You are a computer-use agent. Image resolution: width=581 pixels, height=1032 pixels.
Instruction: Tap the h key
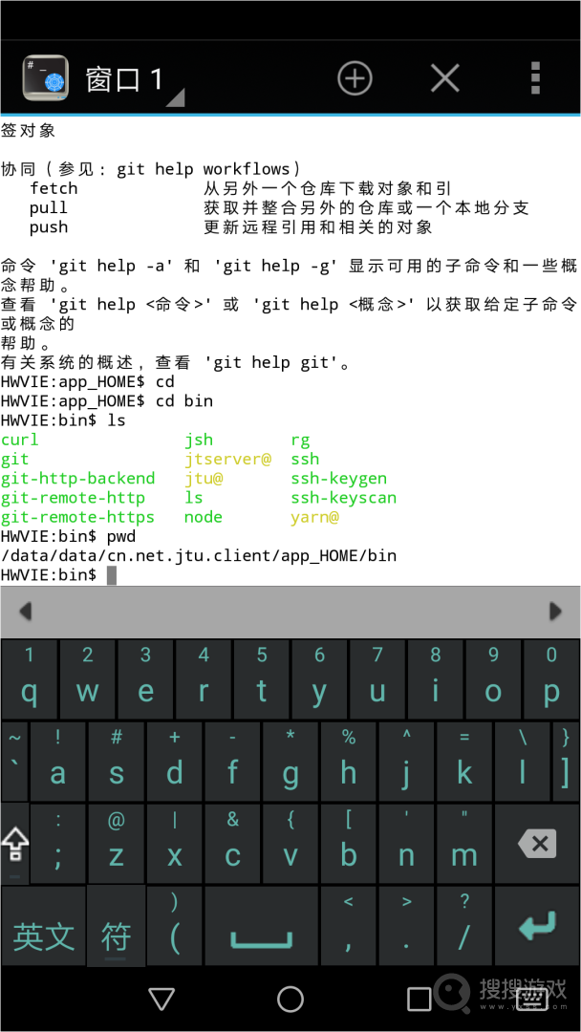point(348,761)
